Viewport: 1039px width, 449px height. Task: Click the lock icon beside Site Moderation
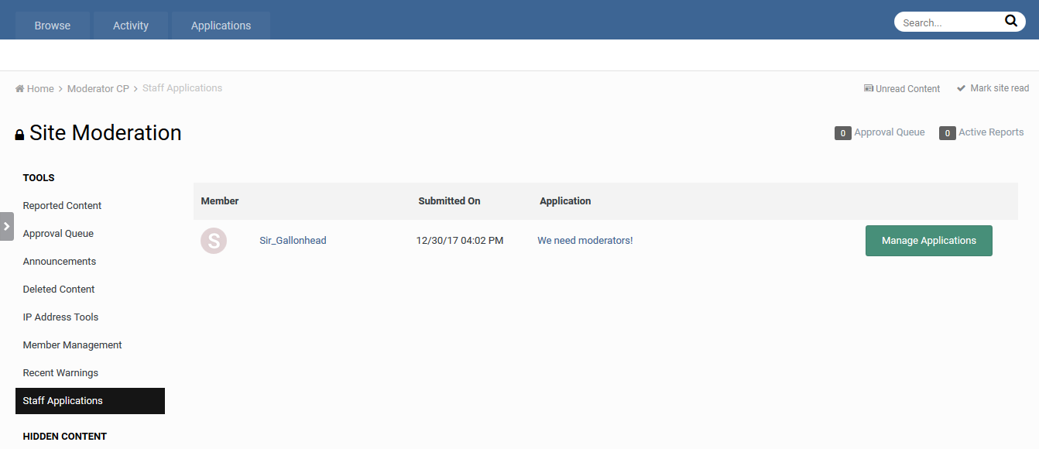click(19, 133)
